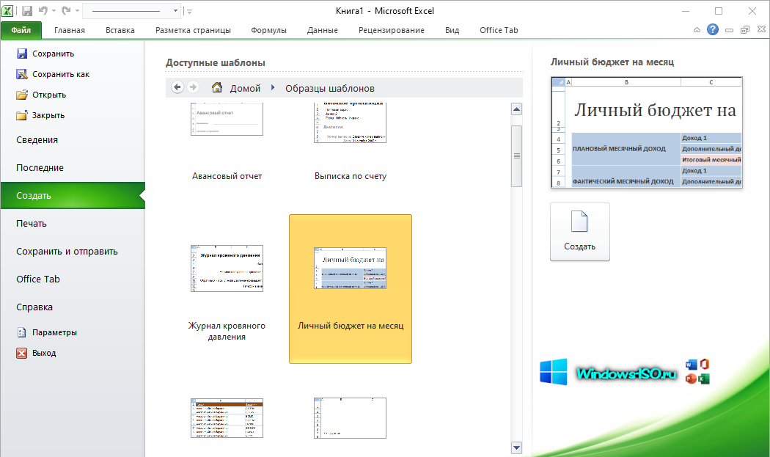Click the Save icon in quick access toolbar
This screenshot has width=770, height=457.
(27, 11)
